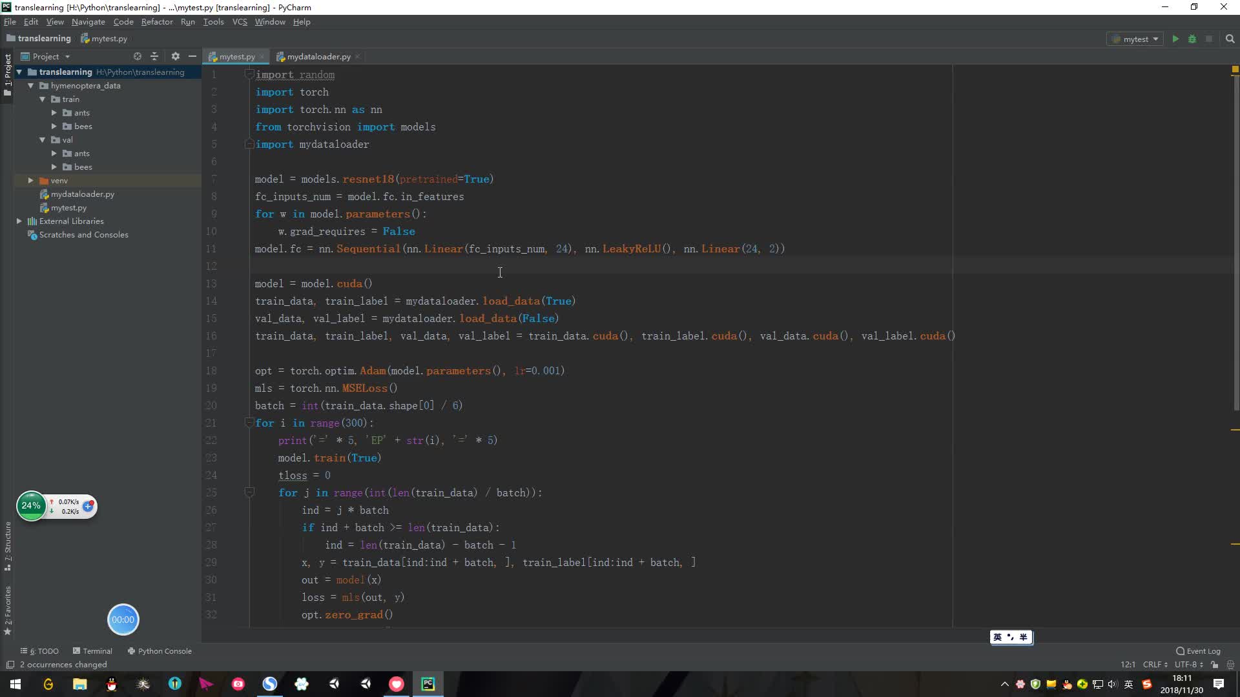Expand the External Libraries node
This screenshot has width=1240, height=697.
click(19, 221)
